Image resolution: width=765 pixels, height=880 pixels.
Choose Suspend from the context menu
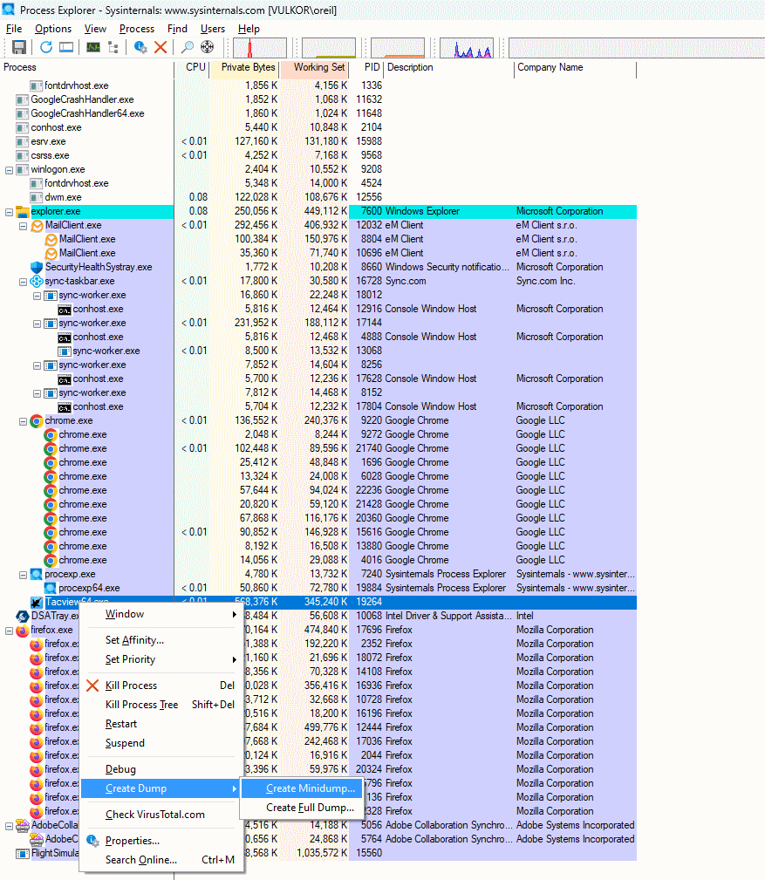coord(161,743)
